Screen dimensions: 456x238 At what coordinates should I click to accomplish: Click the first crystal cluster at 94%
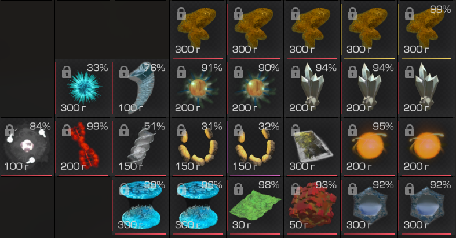click(312, 88)
